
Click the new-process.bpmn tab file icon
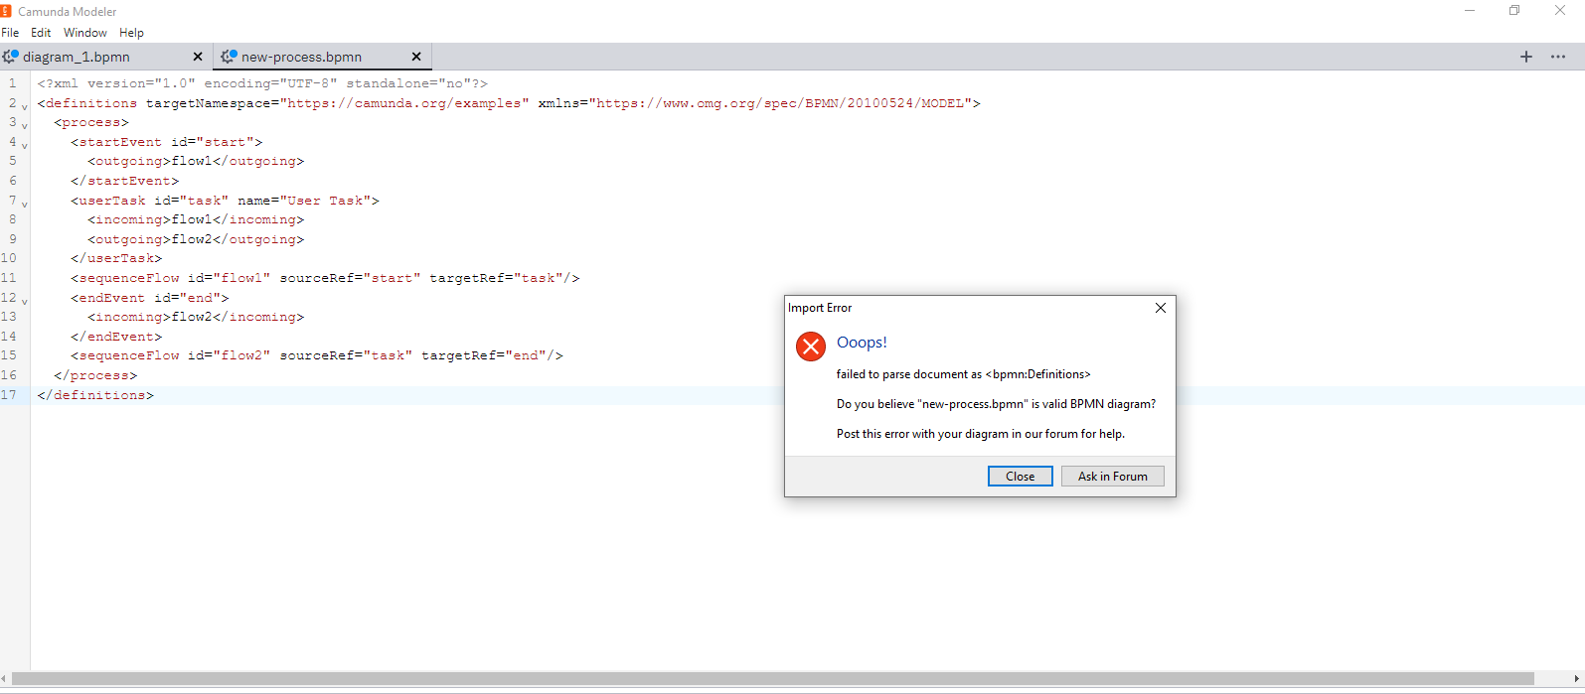click(x=229, y=57)
